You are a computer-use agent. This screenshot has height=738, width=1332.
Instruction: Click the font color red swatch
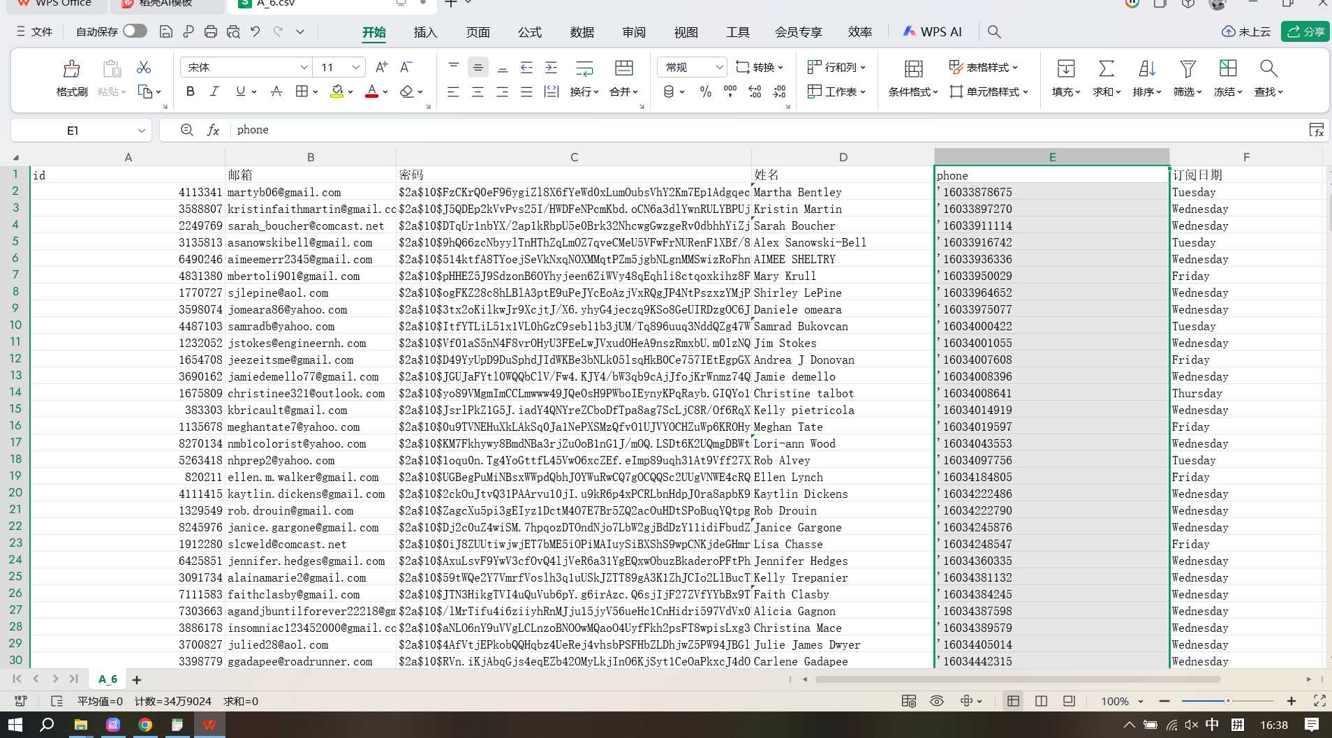click(372, 91)
